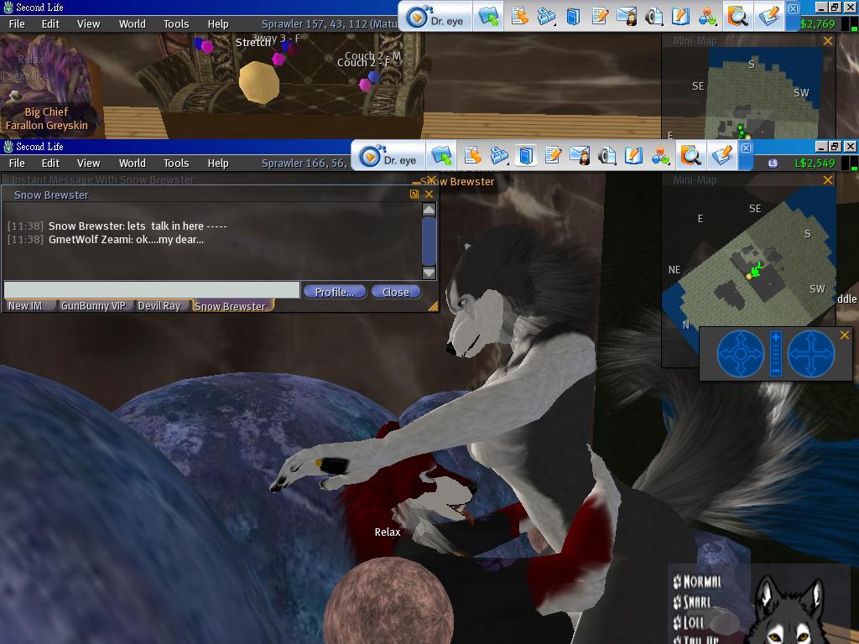Select the Loll wolf expression option

point(694,621)
